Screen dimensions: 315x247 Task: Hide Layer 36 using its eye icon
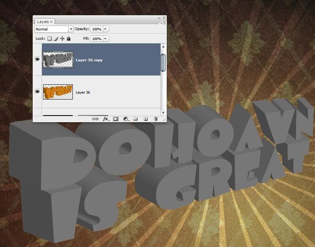click(38, 92)
